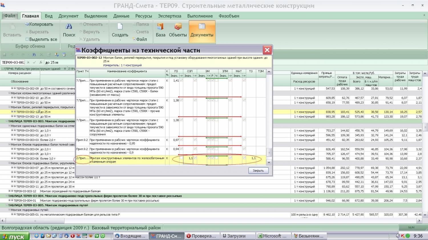Open the База database icon
The width and height of the screenshot is (428, 240).
click(160, 27)
